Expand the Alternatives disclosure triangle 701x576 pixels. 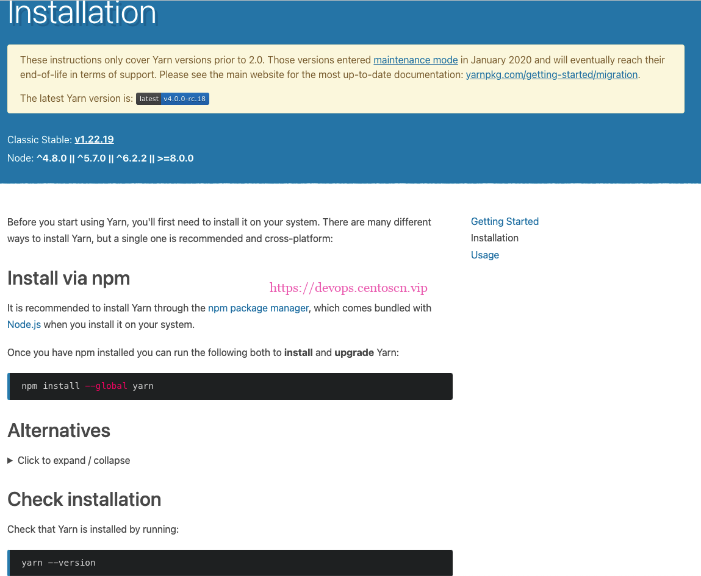pyautogui.click(x=10, y=461)
